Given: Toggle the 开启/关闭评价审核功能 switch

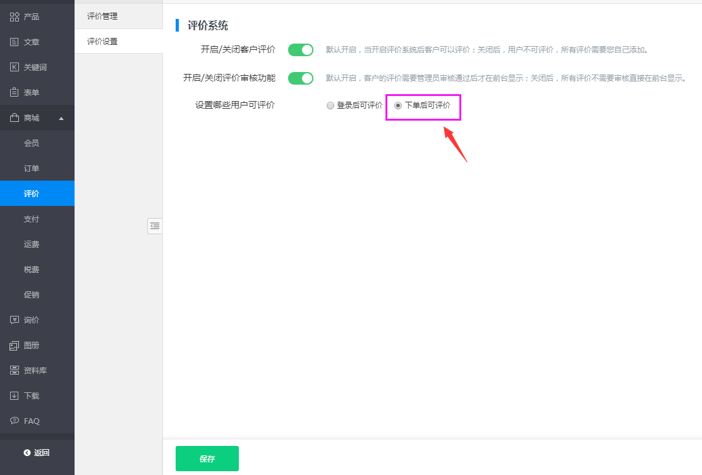Looking at the screenshot, I should (301, 78).
